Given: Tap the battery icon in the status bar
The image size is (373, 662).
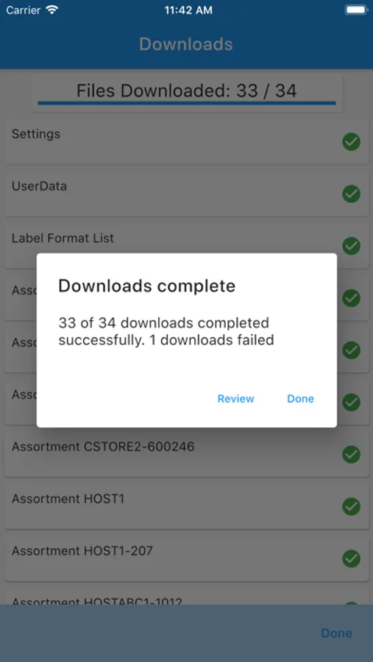Looking at the screenshot, I should coord(355,10).
